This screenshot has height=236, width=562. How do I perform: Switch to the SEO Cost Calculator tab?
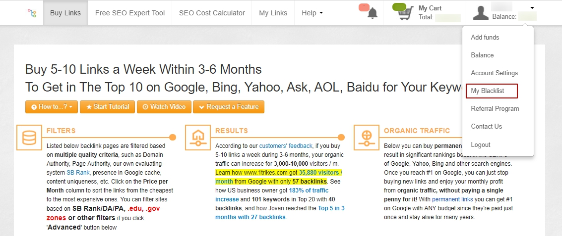[212, 13]
